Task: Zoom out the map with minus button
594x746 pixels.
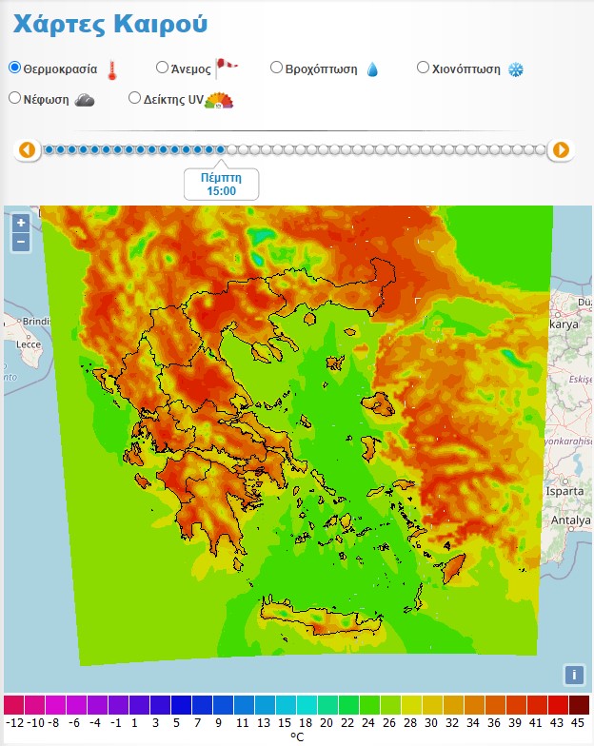Action: [21, 242]
